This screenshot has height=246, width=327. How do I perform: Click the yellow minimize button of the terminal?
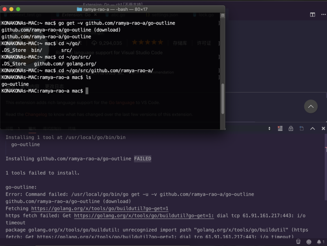[11, 9]
